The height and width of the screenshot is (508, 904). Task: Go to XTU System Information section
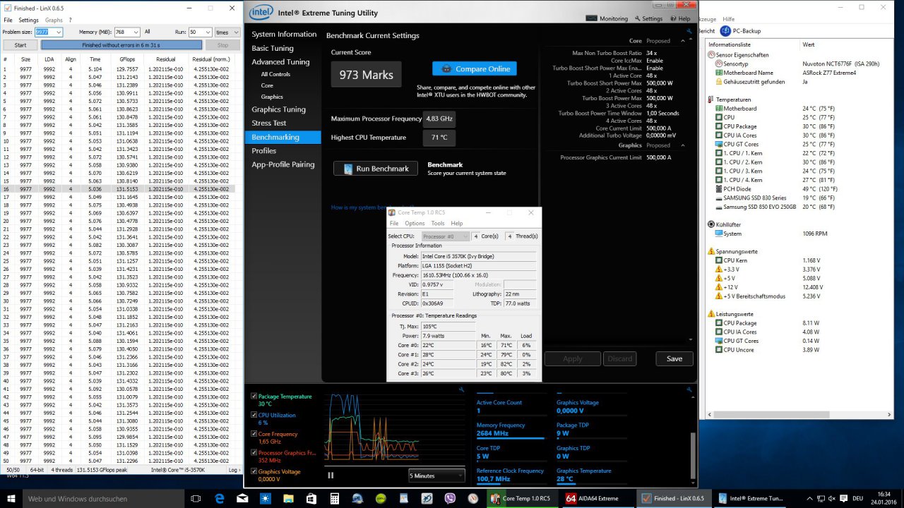(284, 34)
